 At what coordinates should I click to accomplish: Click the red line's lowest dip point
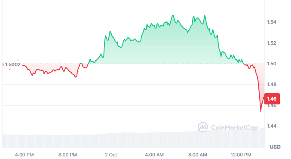pyautogui.click(x=261, y=111)
